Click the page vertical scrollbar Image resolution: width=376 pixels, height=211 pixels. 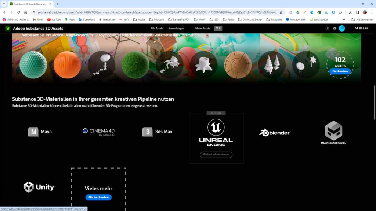tap(375, 103)
